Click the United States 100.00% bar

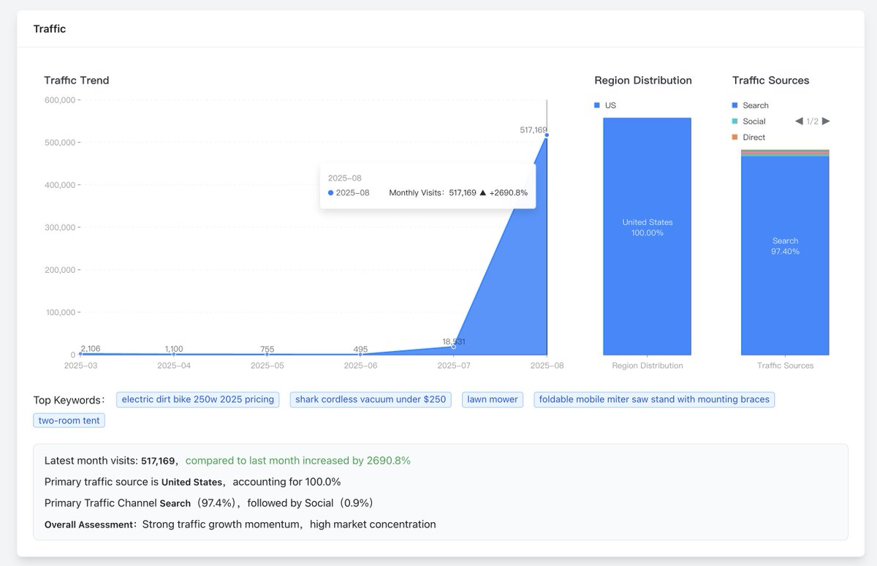click(x=647, y=236)
